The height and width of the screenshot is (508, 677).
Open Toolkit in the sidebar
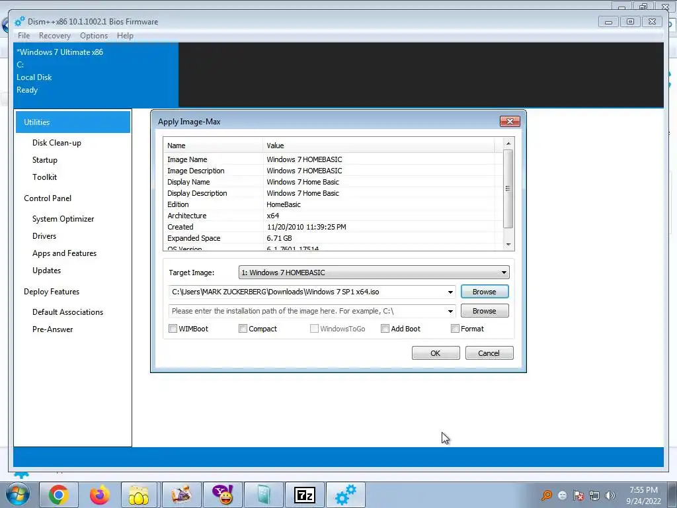44,177
